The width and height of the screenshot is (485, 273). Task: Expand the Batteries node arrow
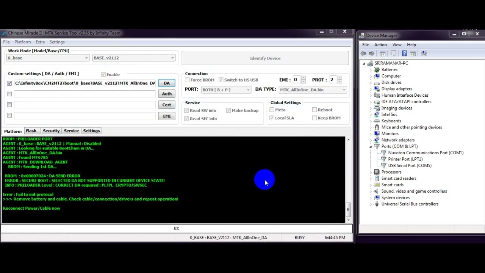pos(371,70)
